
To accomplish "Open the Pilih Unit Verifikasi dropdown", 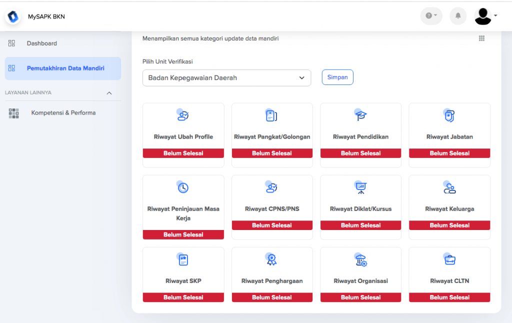I will click(x=226, y=77).
